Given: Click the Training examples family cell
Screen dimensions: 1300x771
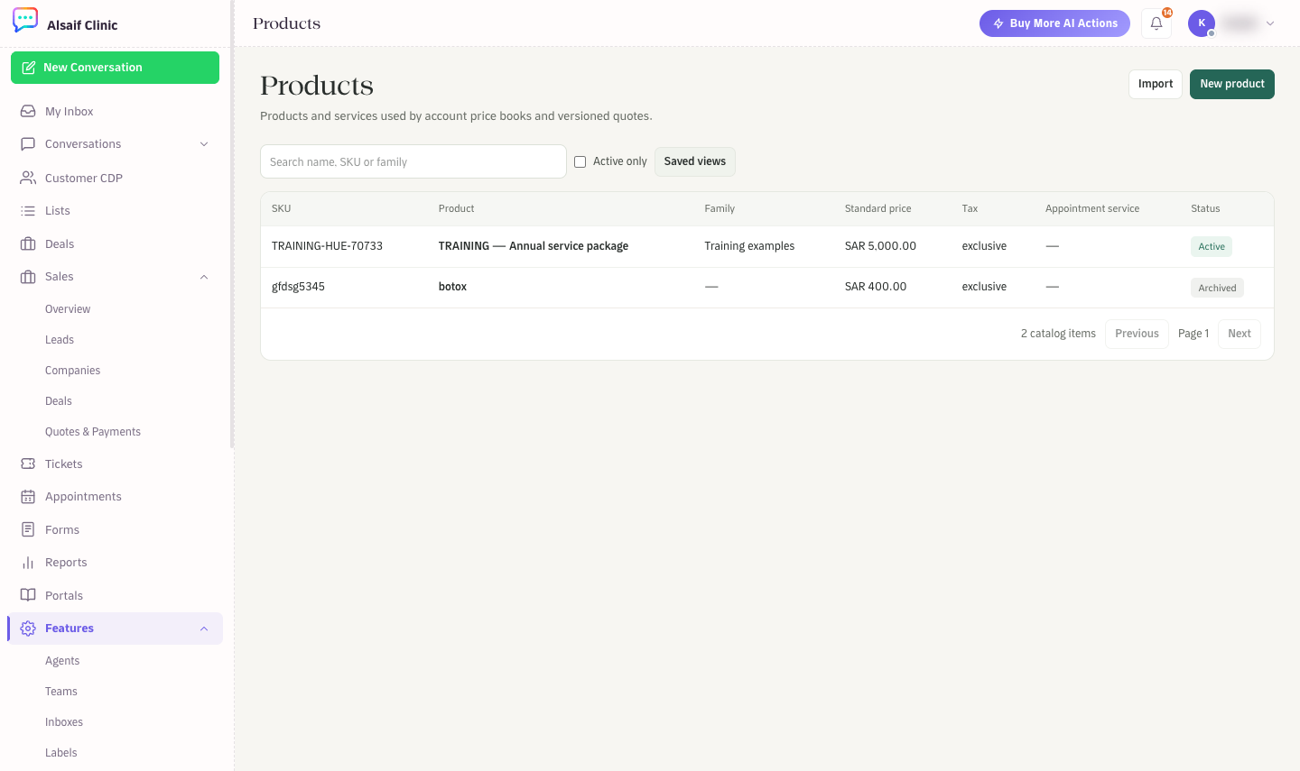Looking at the screenshot, I should (749, 246).
